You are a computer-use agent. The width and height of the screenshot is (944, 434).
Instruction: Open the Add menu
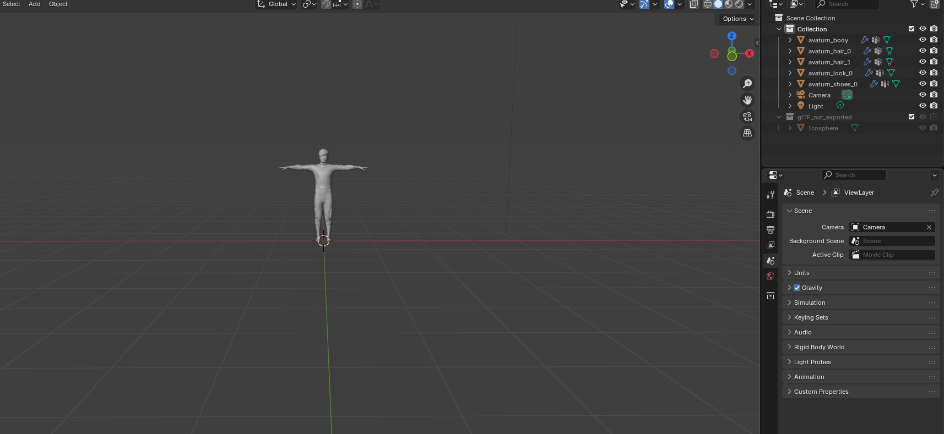[34, 4]
